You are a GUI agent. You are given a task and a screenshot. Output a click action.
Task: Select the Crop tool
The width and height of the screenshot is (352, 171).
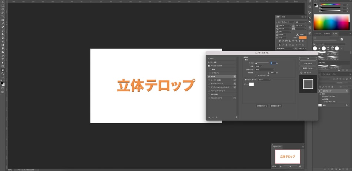tap(3, 16)
